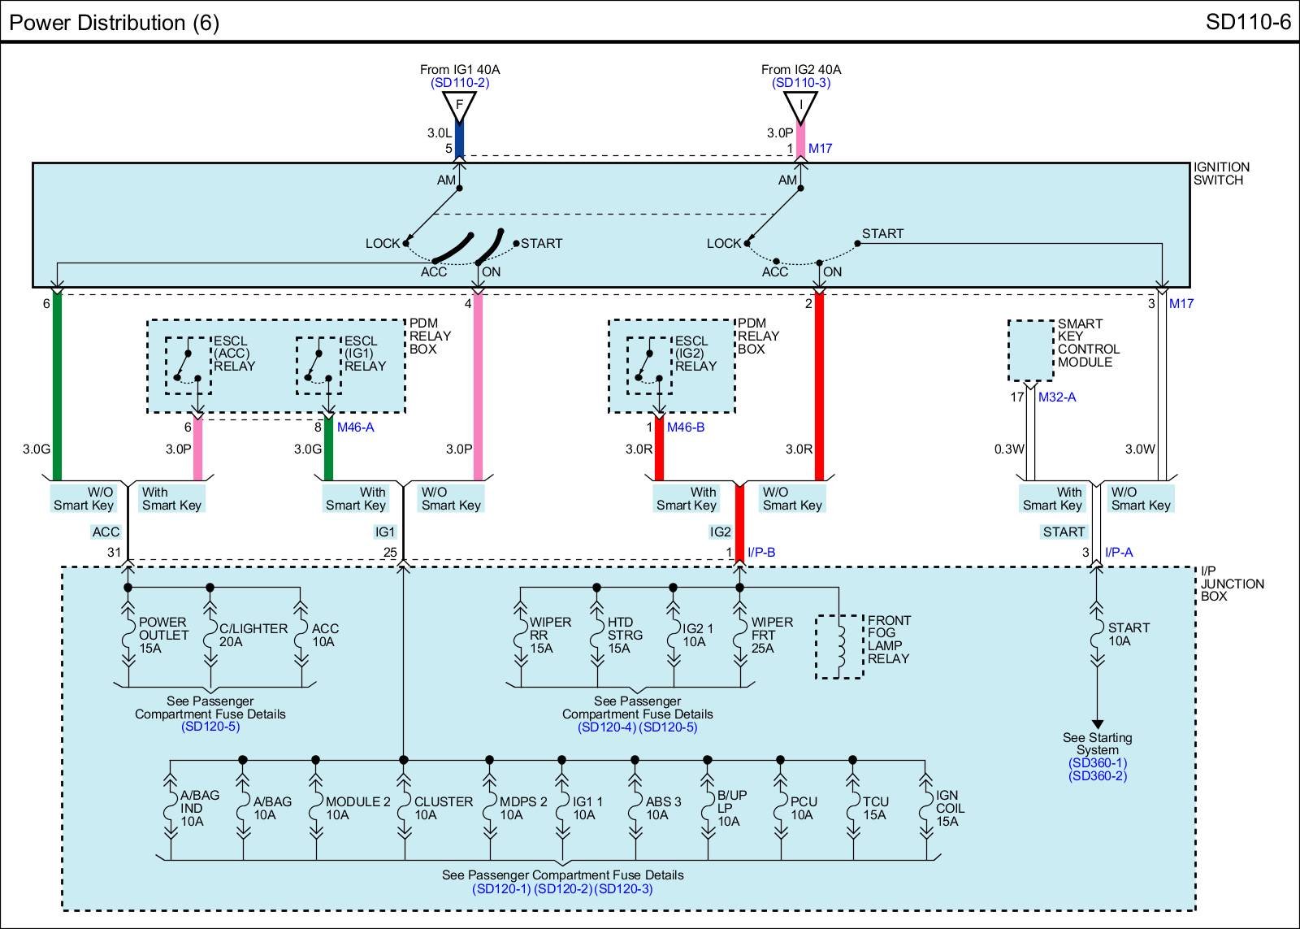The height and width of the screenshot is (929, 1300).
Task: Click the triangle F connector symbol
Action: click(x=459, y=105)
